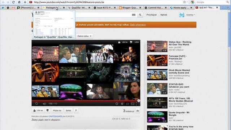Switch to the large player size icon
The height and width of the screenshot is (130, 231).
point(132,104)
